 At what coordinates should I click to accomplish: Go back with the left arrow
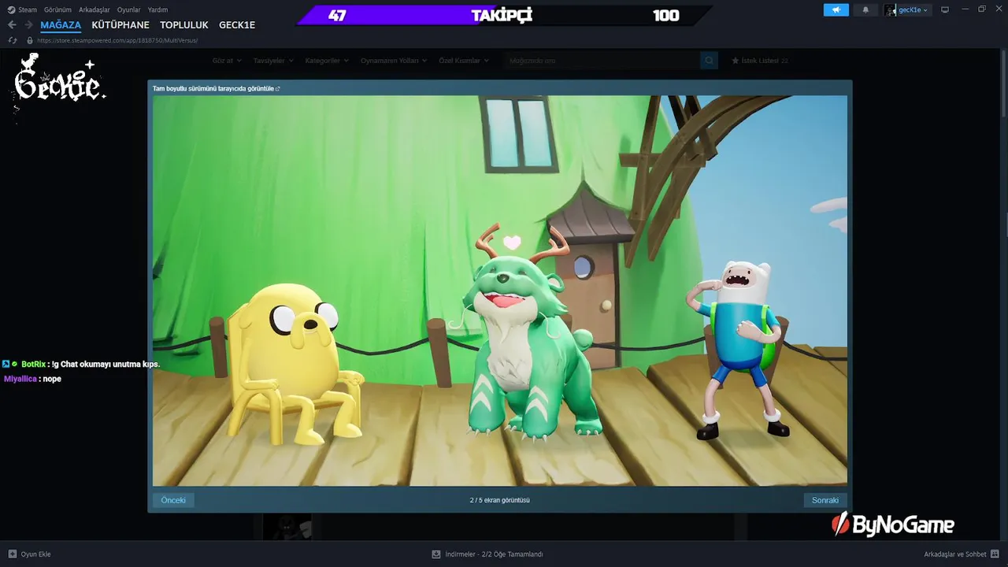click(x=12, y=25)
